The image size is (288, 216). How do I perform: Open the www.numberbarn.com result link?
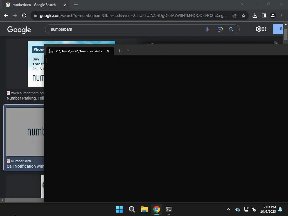(25, 93)
